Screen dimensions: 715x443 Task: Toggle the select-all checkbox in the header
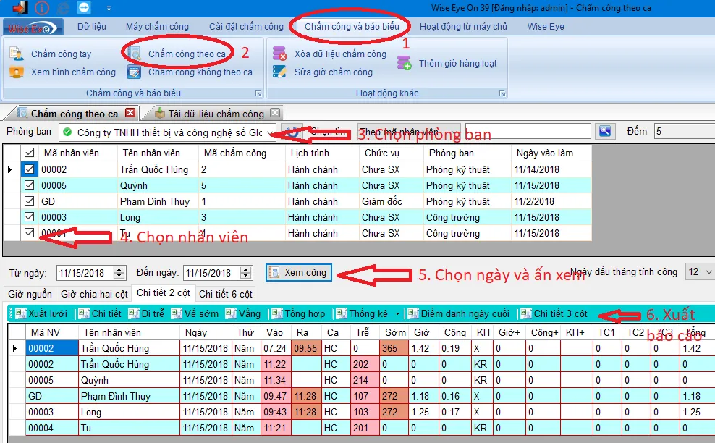click(x=29, y=153)
